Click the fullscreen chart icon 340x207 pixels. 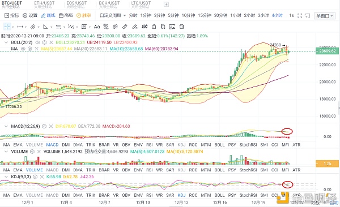[300, 16]
